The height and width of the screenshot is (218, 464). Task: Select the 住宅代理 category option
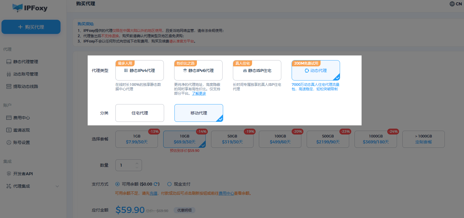click(140, 113)
